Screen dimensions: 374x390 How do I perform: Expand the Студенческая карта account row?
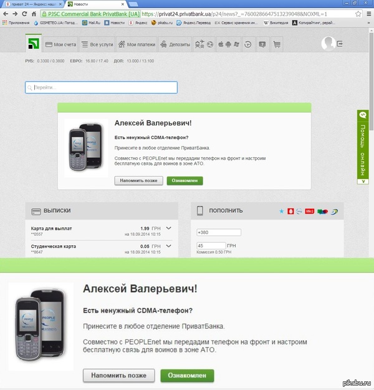[168, 246]
